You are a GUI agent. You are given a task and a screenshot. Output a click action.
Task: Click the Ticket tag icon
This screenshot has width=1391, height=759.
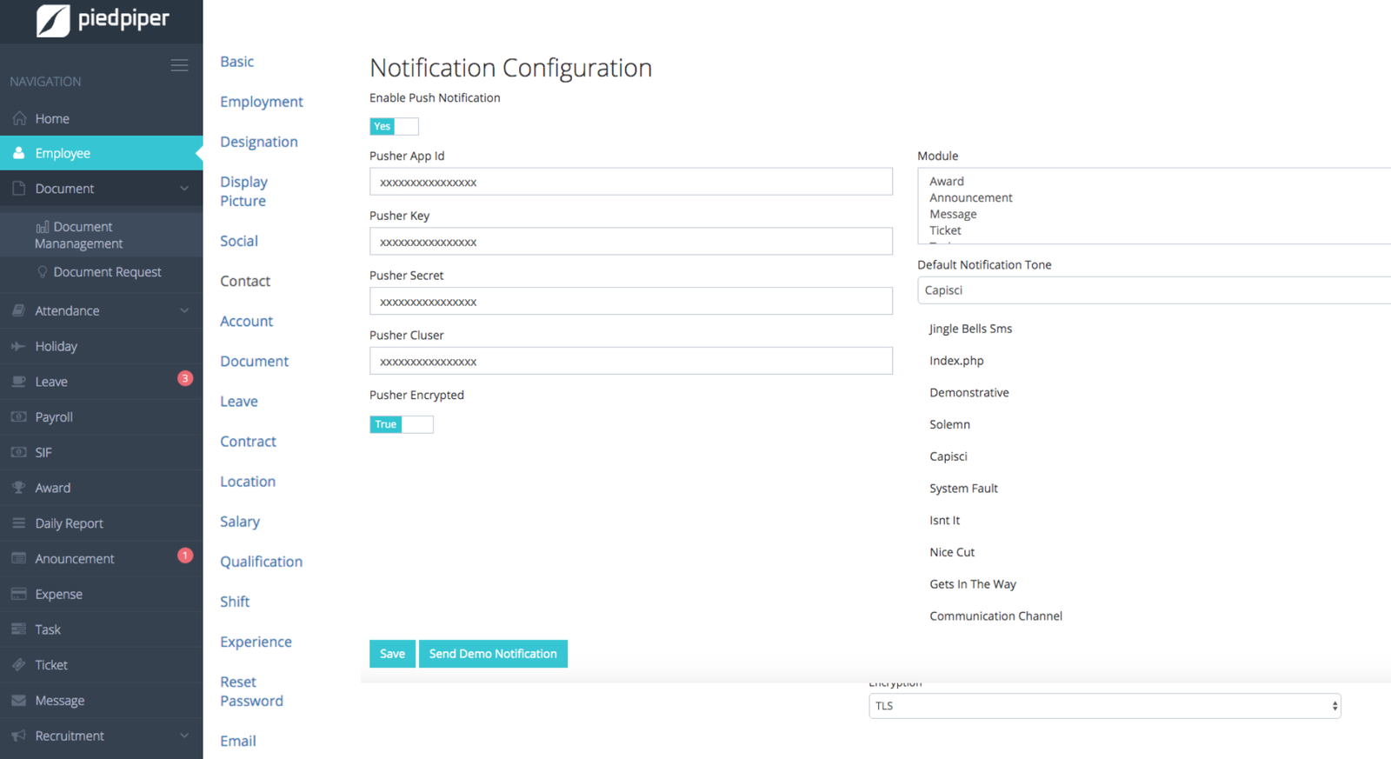[x=18, y=665]
